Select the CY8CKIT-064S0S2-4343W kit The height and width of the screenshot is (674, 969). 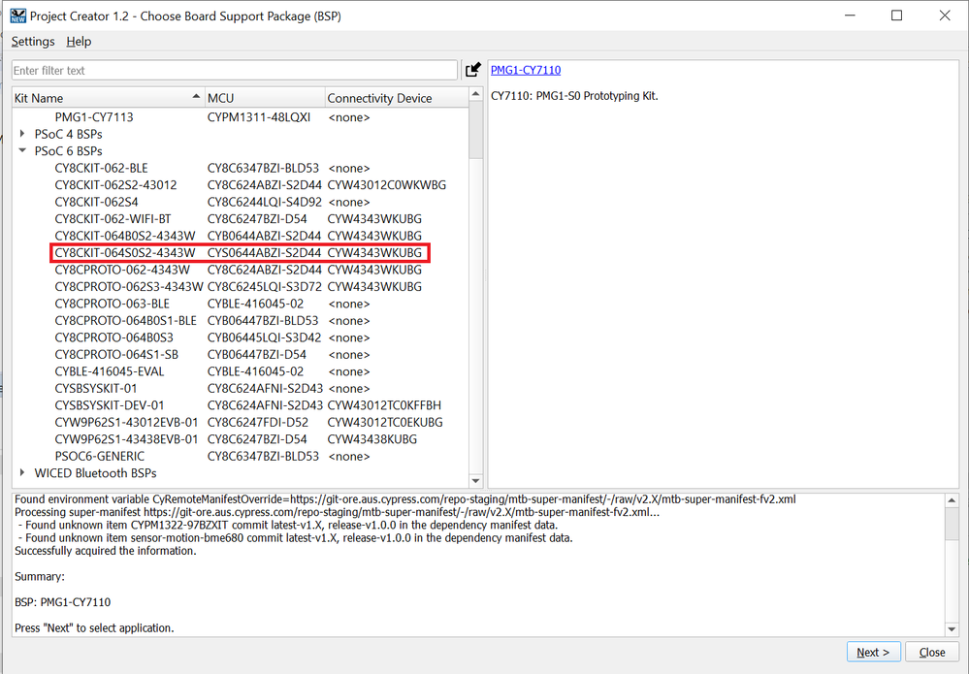coord(125,253)
